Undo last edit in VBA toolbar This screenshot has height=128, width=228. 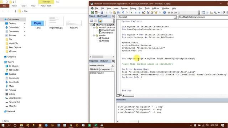123,13
